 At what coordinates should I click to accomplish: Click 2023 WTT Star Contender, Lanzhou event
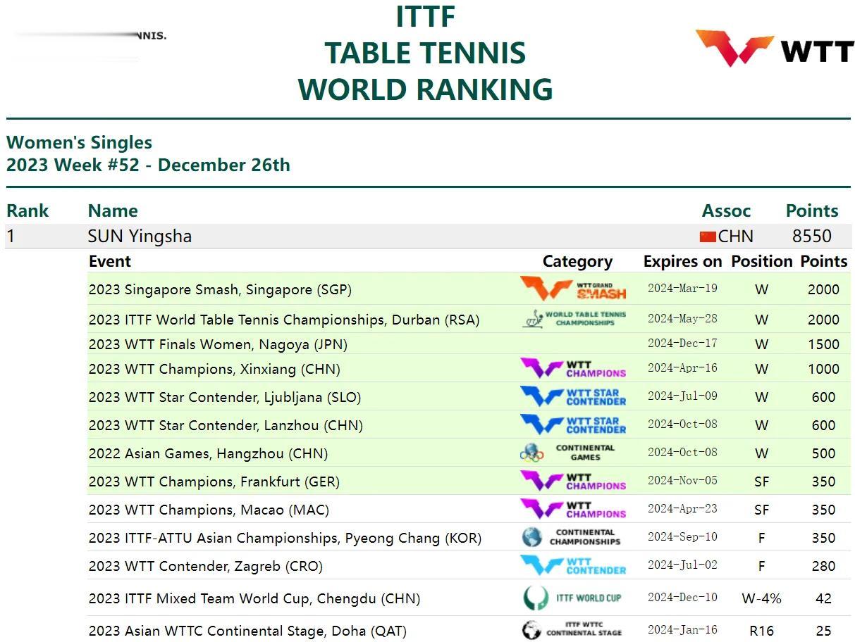226,425
